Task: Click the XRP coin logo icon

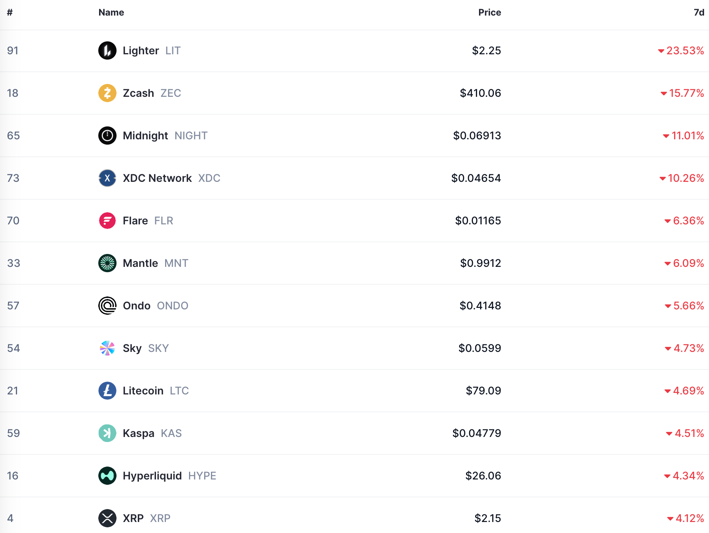Action: pyautogui.click(x=107, y=518)
